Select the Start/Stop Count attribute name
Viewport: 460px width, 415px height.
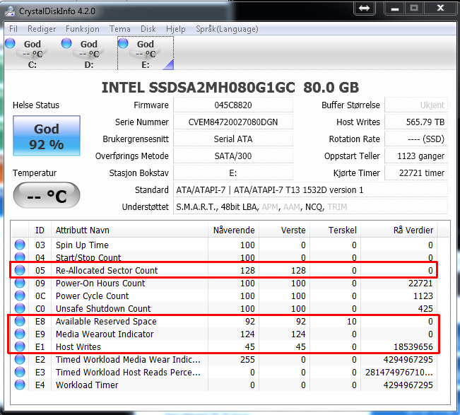point(88,257)
